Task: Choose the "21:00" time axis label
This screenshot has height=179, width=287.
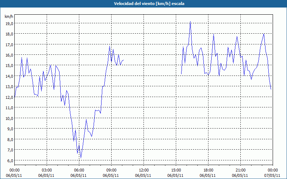Action: click(240, 170)
